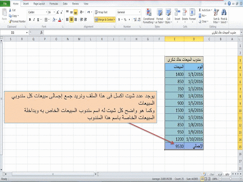Open Conditional Formatting
This screenshot has height=182, width=243.
[148, 16]
